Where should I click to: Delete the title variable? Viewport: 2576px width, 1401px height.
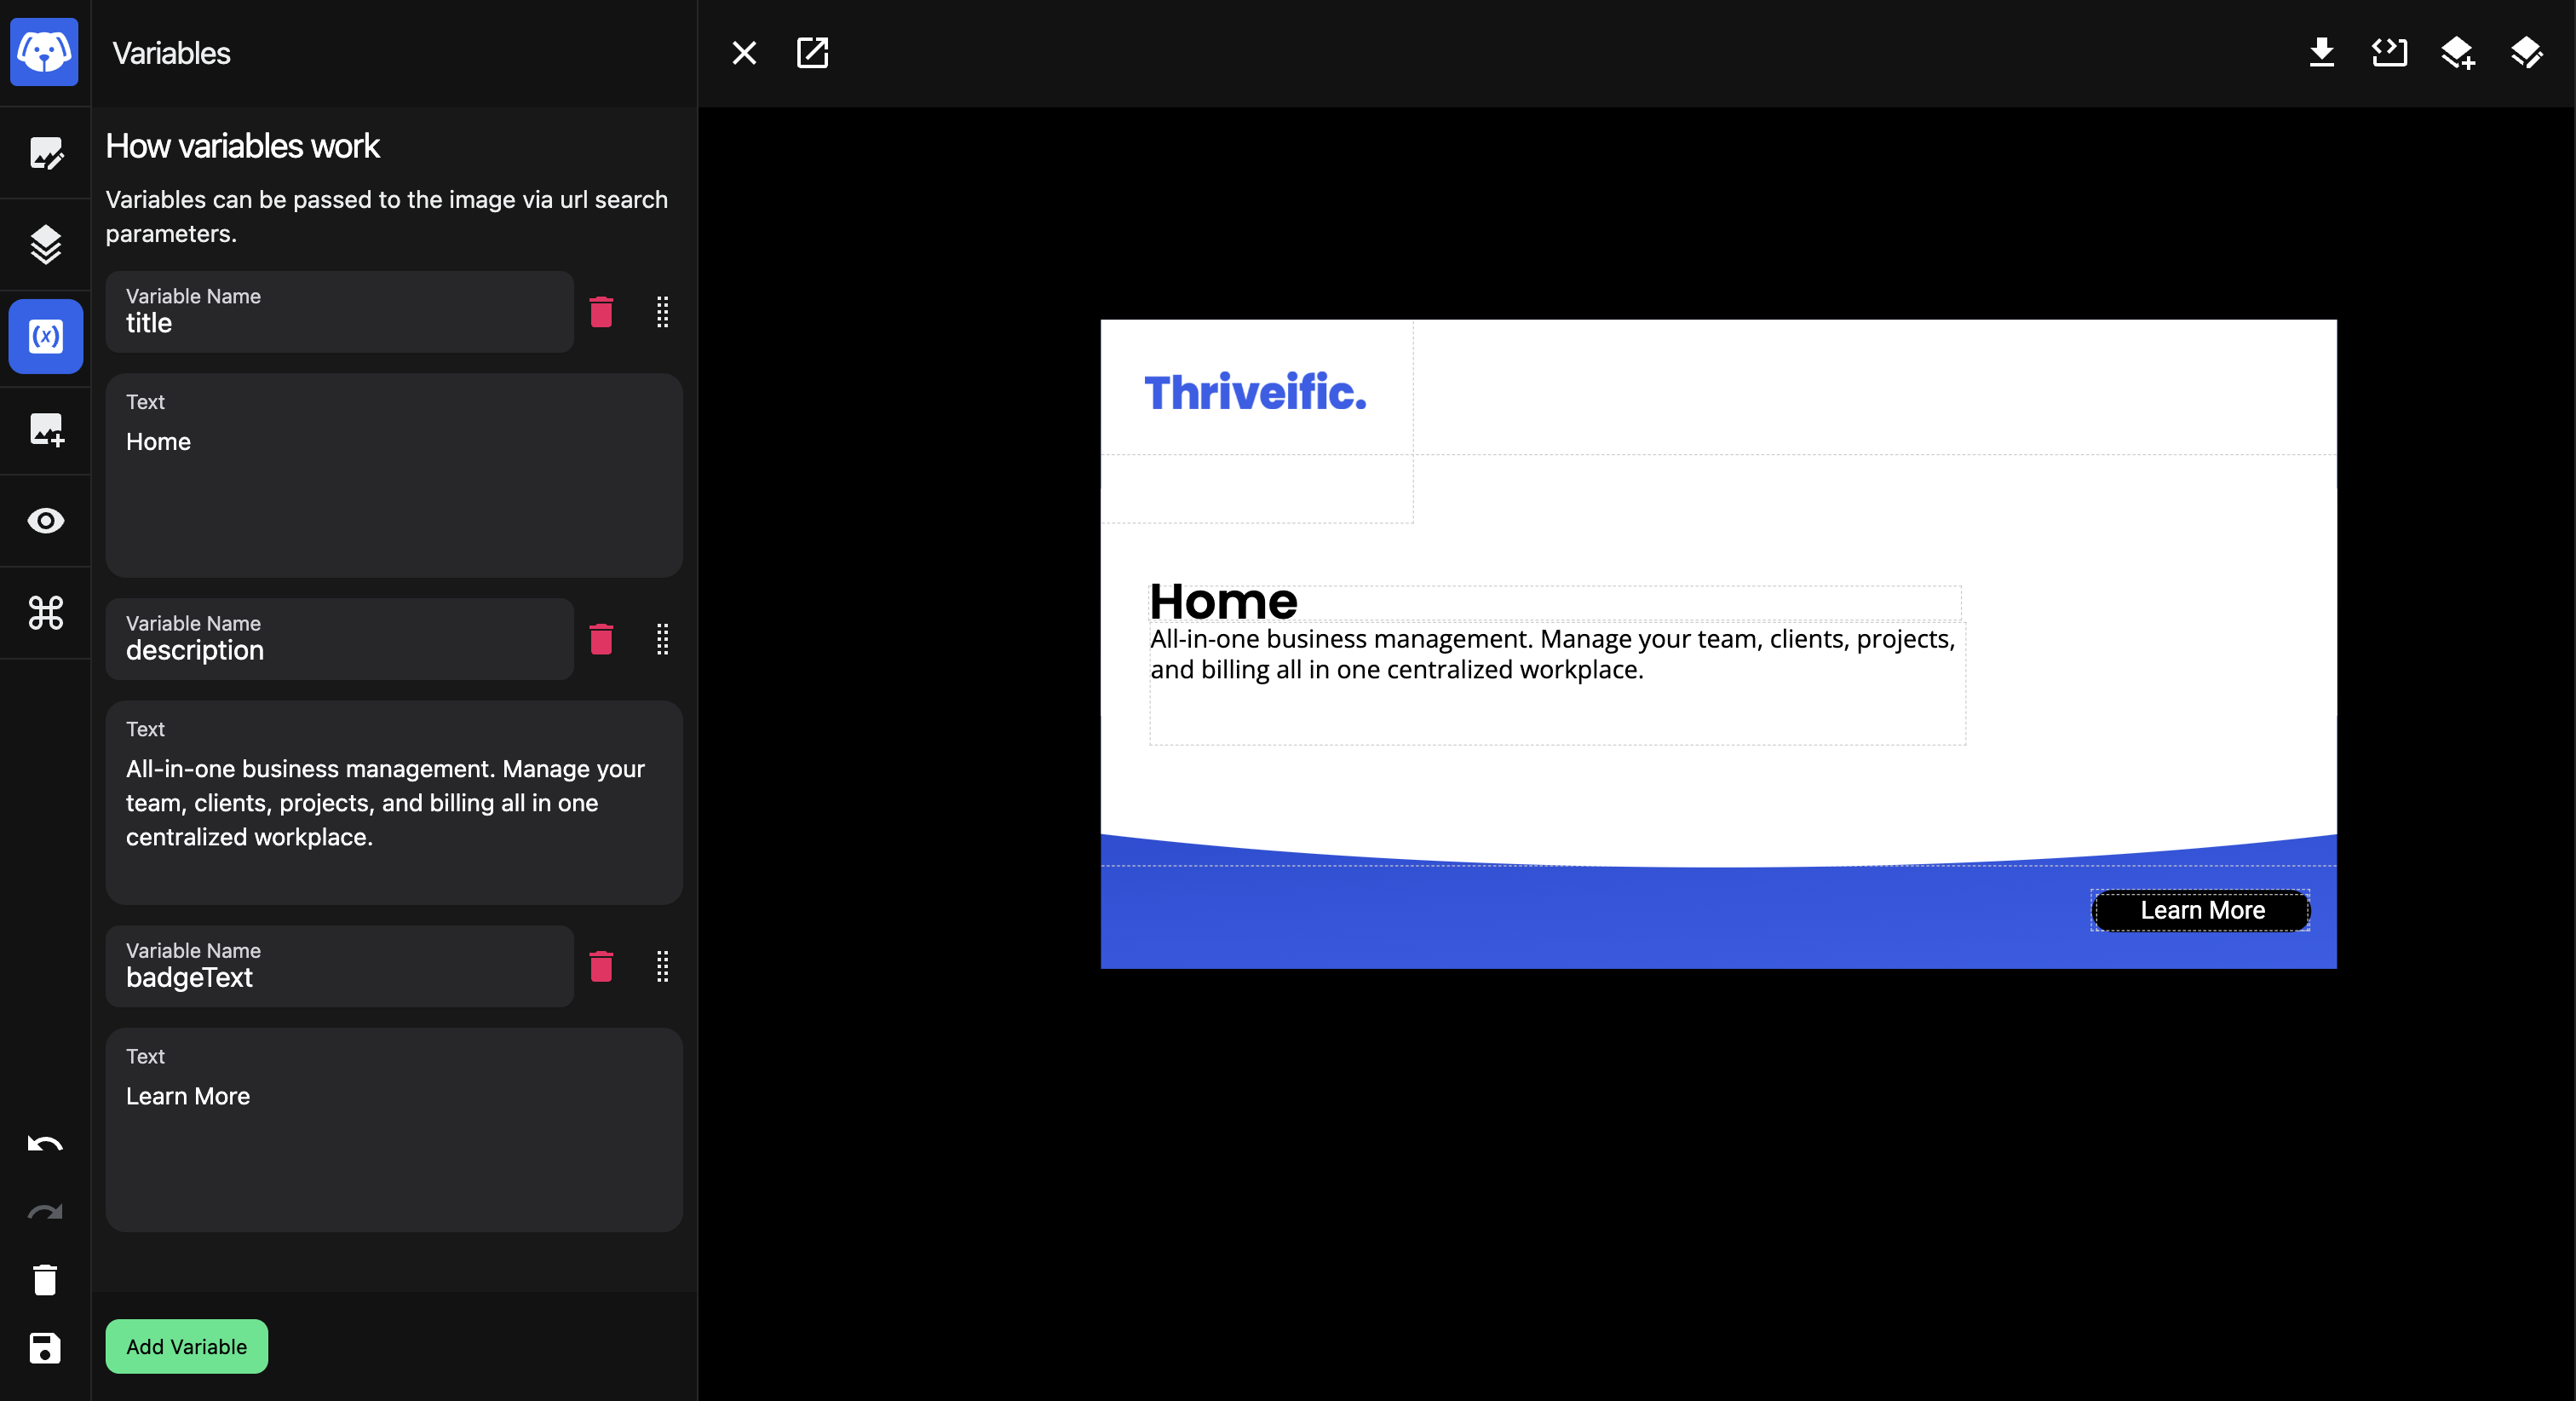(x=601, y=311)
